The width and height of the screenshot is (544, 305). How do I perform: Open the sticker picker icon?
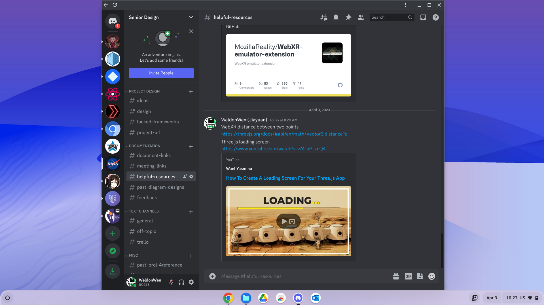420,276
